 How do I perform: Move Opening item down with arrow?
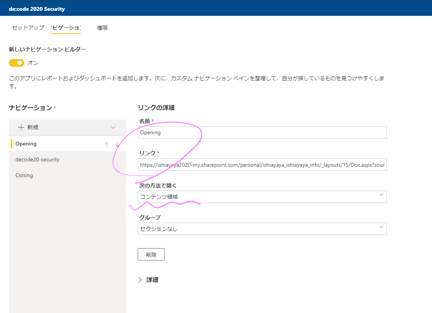[117, 144]
